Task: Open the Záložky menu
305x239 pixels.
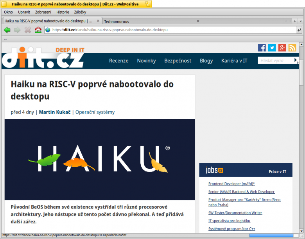Action: 80,12
